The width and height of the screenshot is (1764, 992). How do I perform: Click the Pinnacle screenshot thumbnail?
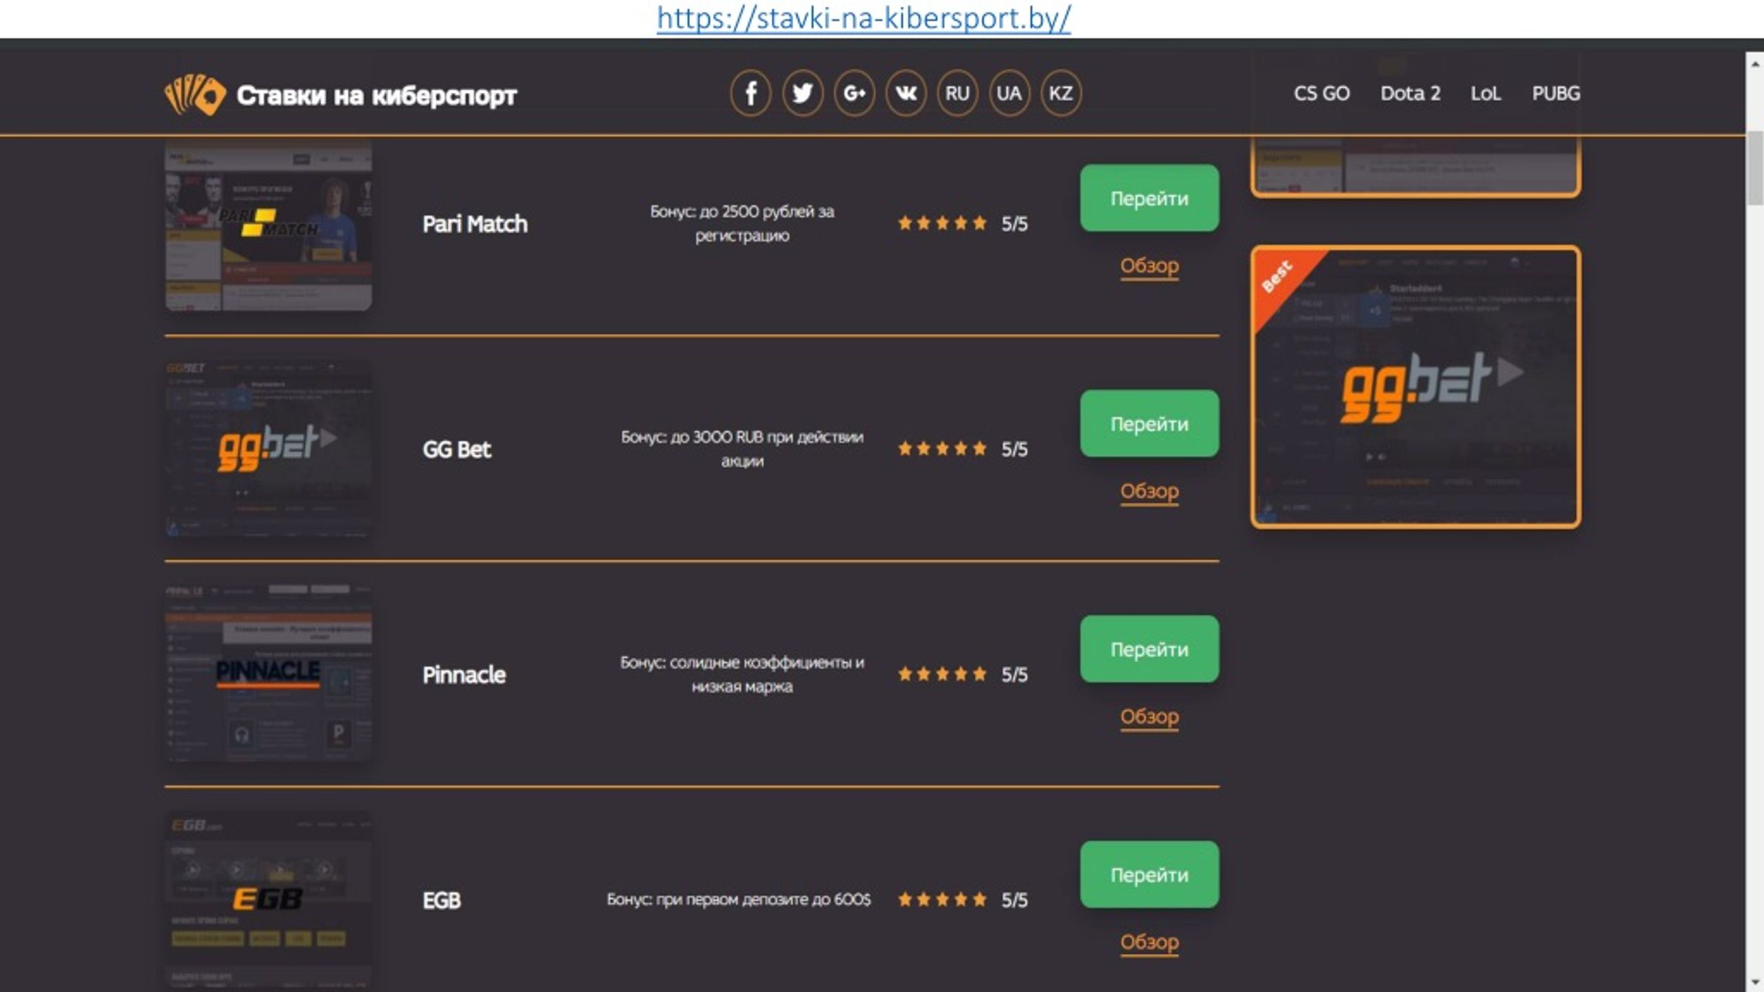click(269, 674)
